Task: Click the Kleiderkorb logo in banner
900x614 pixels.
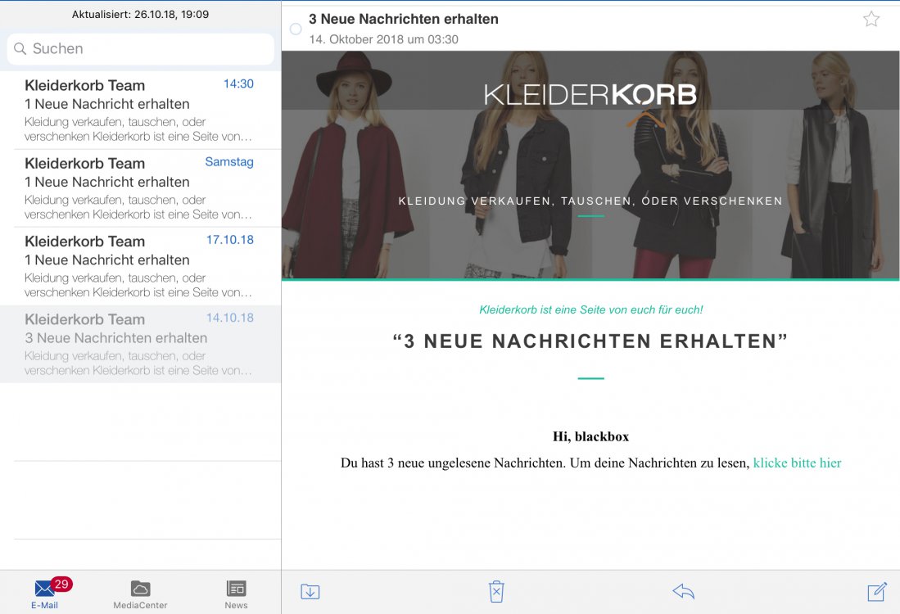Action: coord(590,95)
